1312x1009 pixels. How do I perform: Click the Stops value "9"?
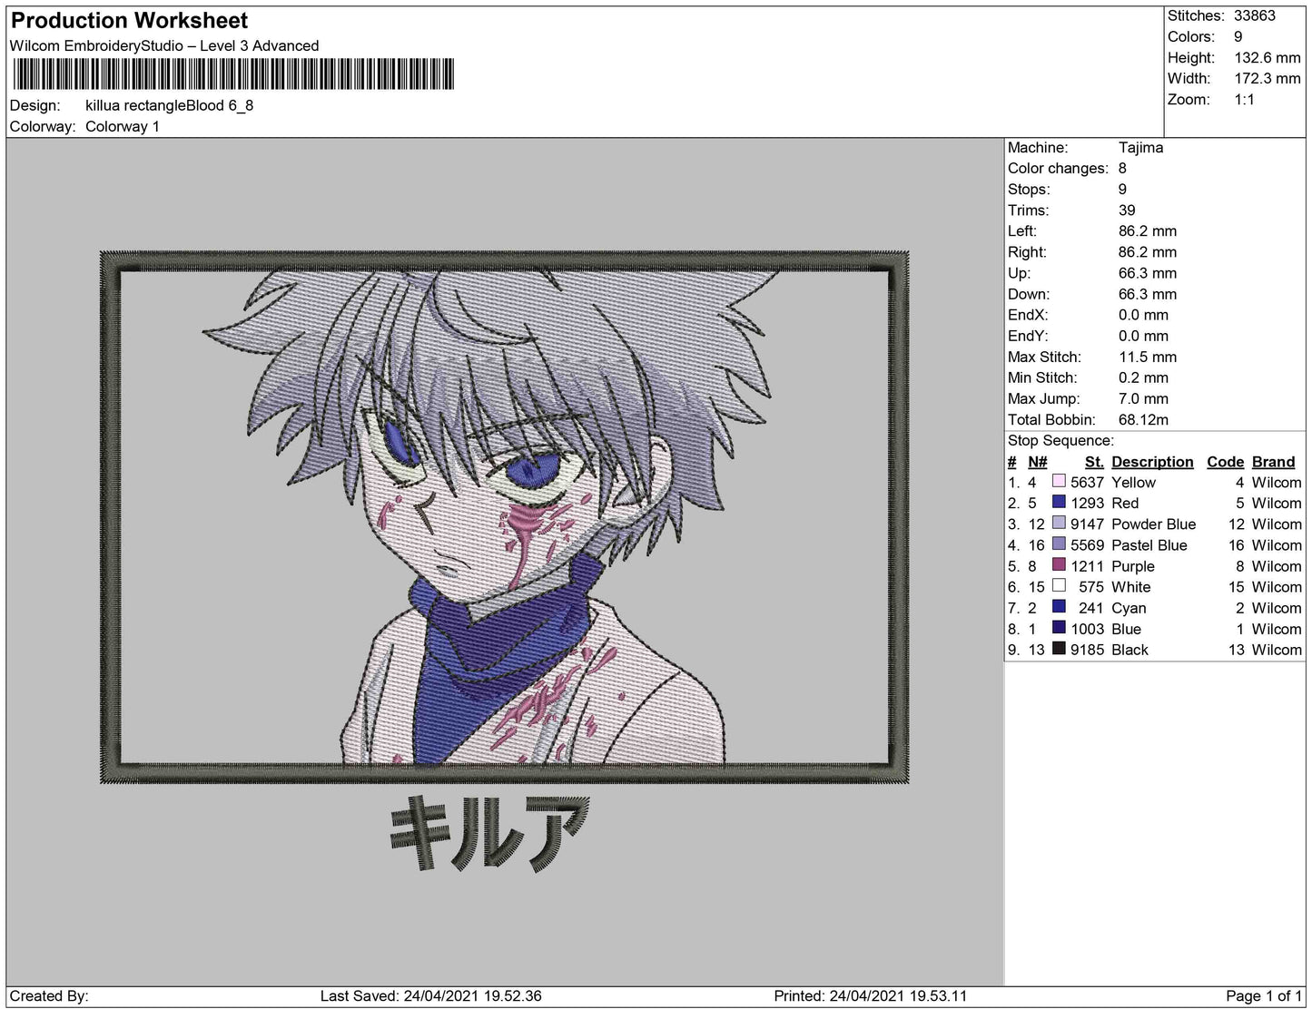tap(1123, 189)
